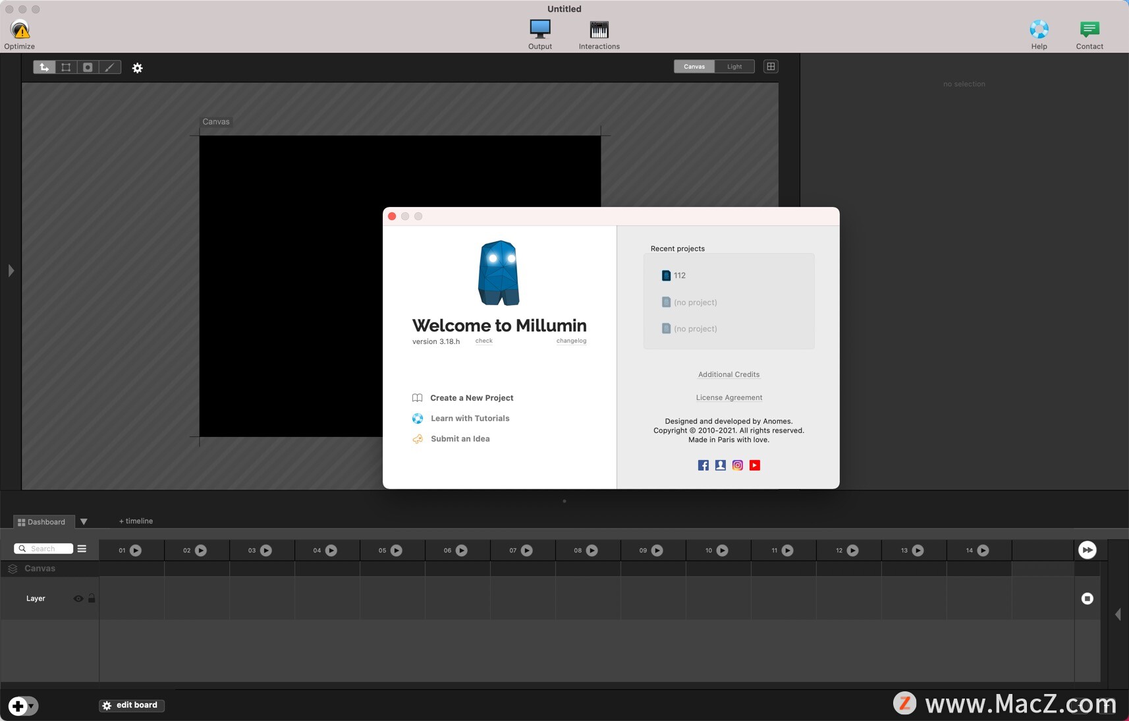Open the dashboard list menu icon

82,548
